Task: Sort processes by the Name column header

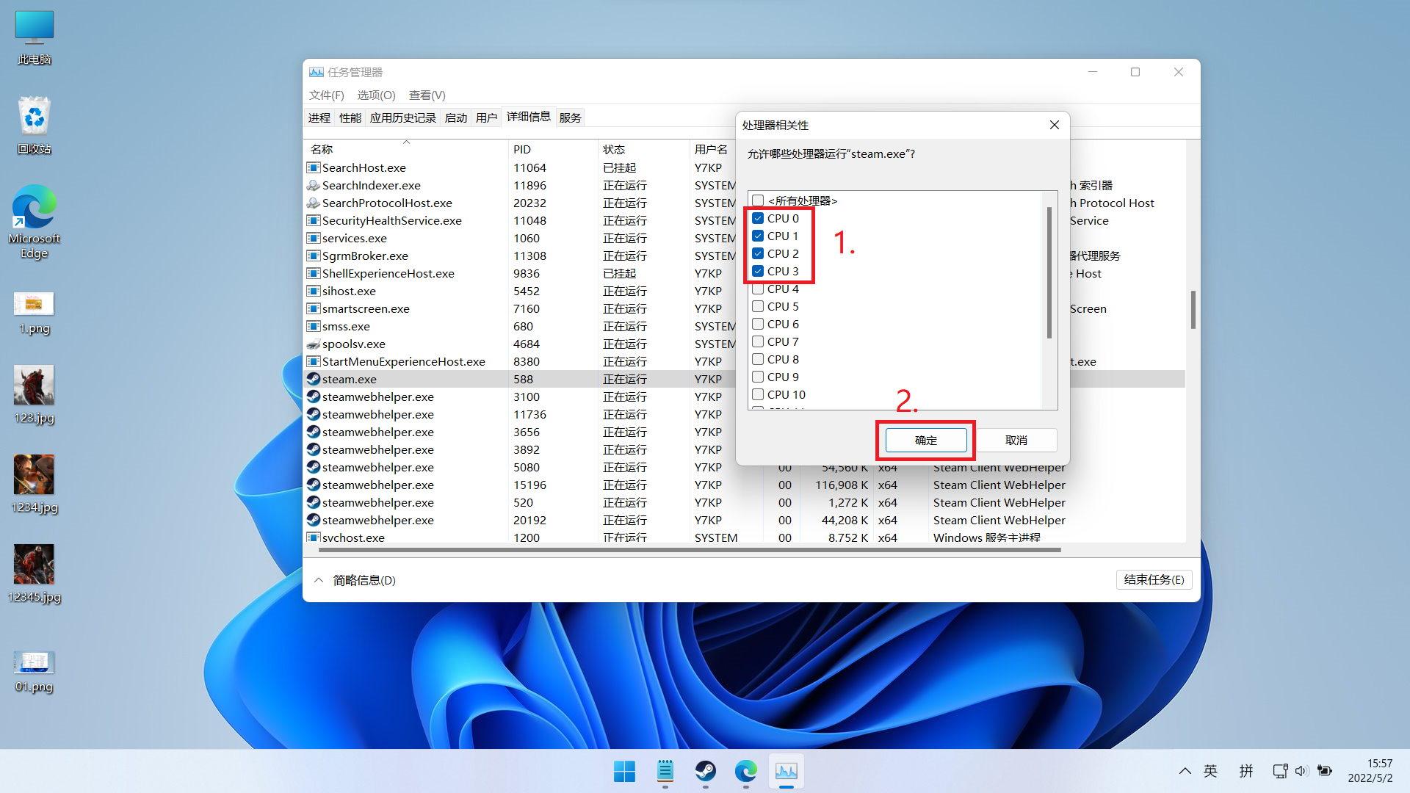Action: pyautogui.click(x=322, y=149)
